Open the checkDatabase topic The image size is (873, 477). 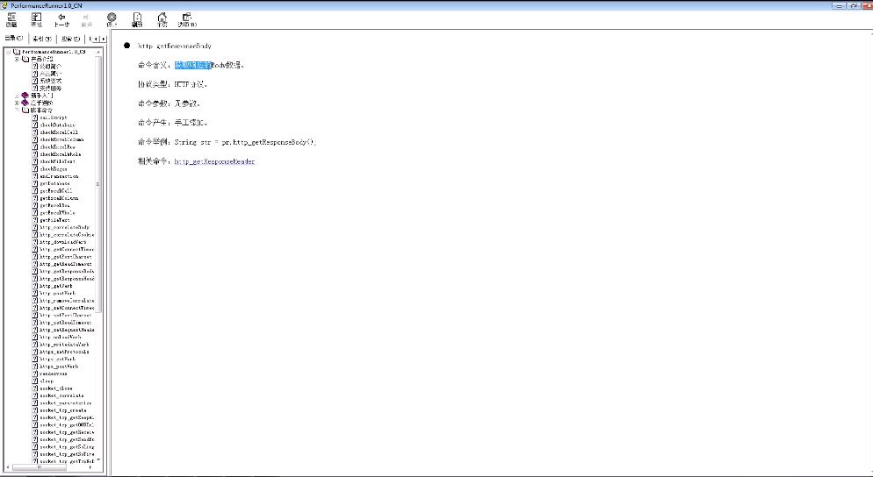[x=57, y=125]
